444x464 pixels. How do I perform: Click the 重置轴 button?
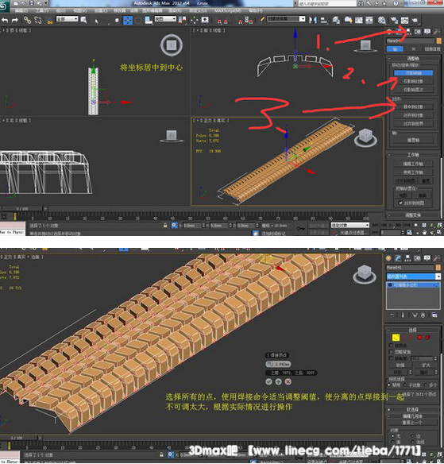414,141
